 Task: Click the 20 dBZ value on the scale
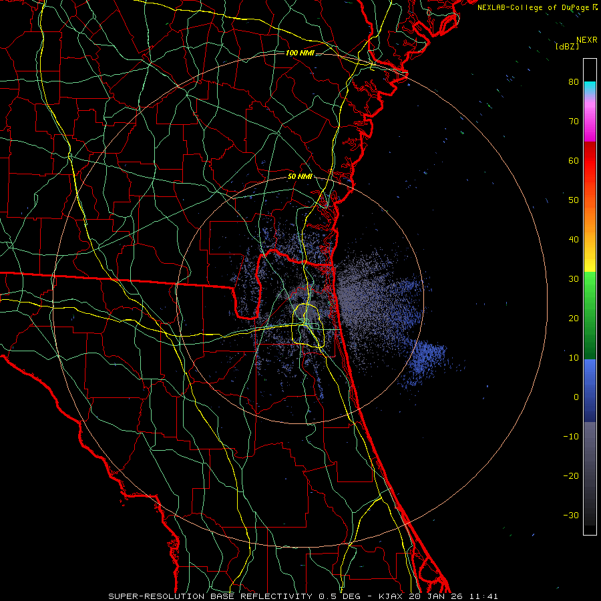point(574,318)
